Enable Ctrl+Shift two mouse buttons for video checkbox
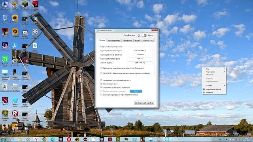The height and width of the screenshot is (142, 253). click(101, 73)
